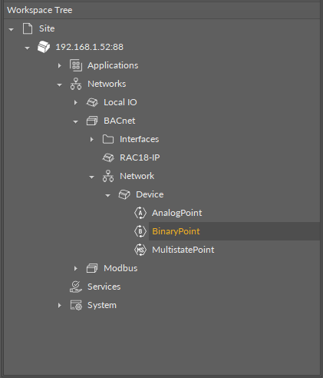This screenshot has width=323, height=378.
Task: Click the MultistatePoint 'MS' icon
Action: pos(140,250)
